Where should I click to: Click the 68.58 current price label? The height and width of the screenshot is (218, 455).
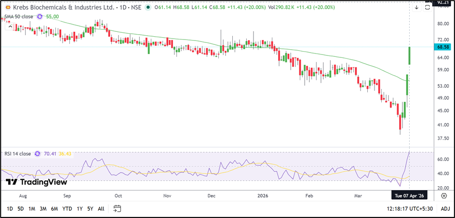tap(442, 47)
